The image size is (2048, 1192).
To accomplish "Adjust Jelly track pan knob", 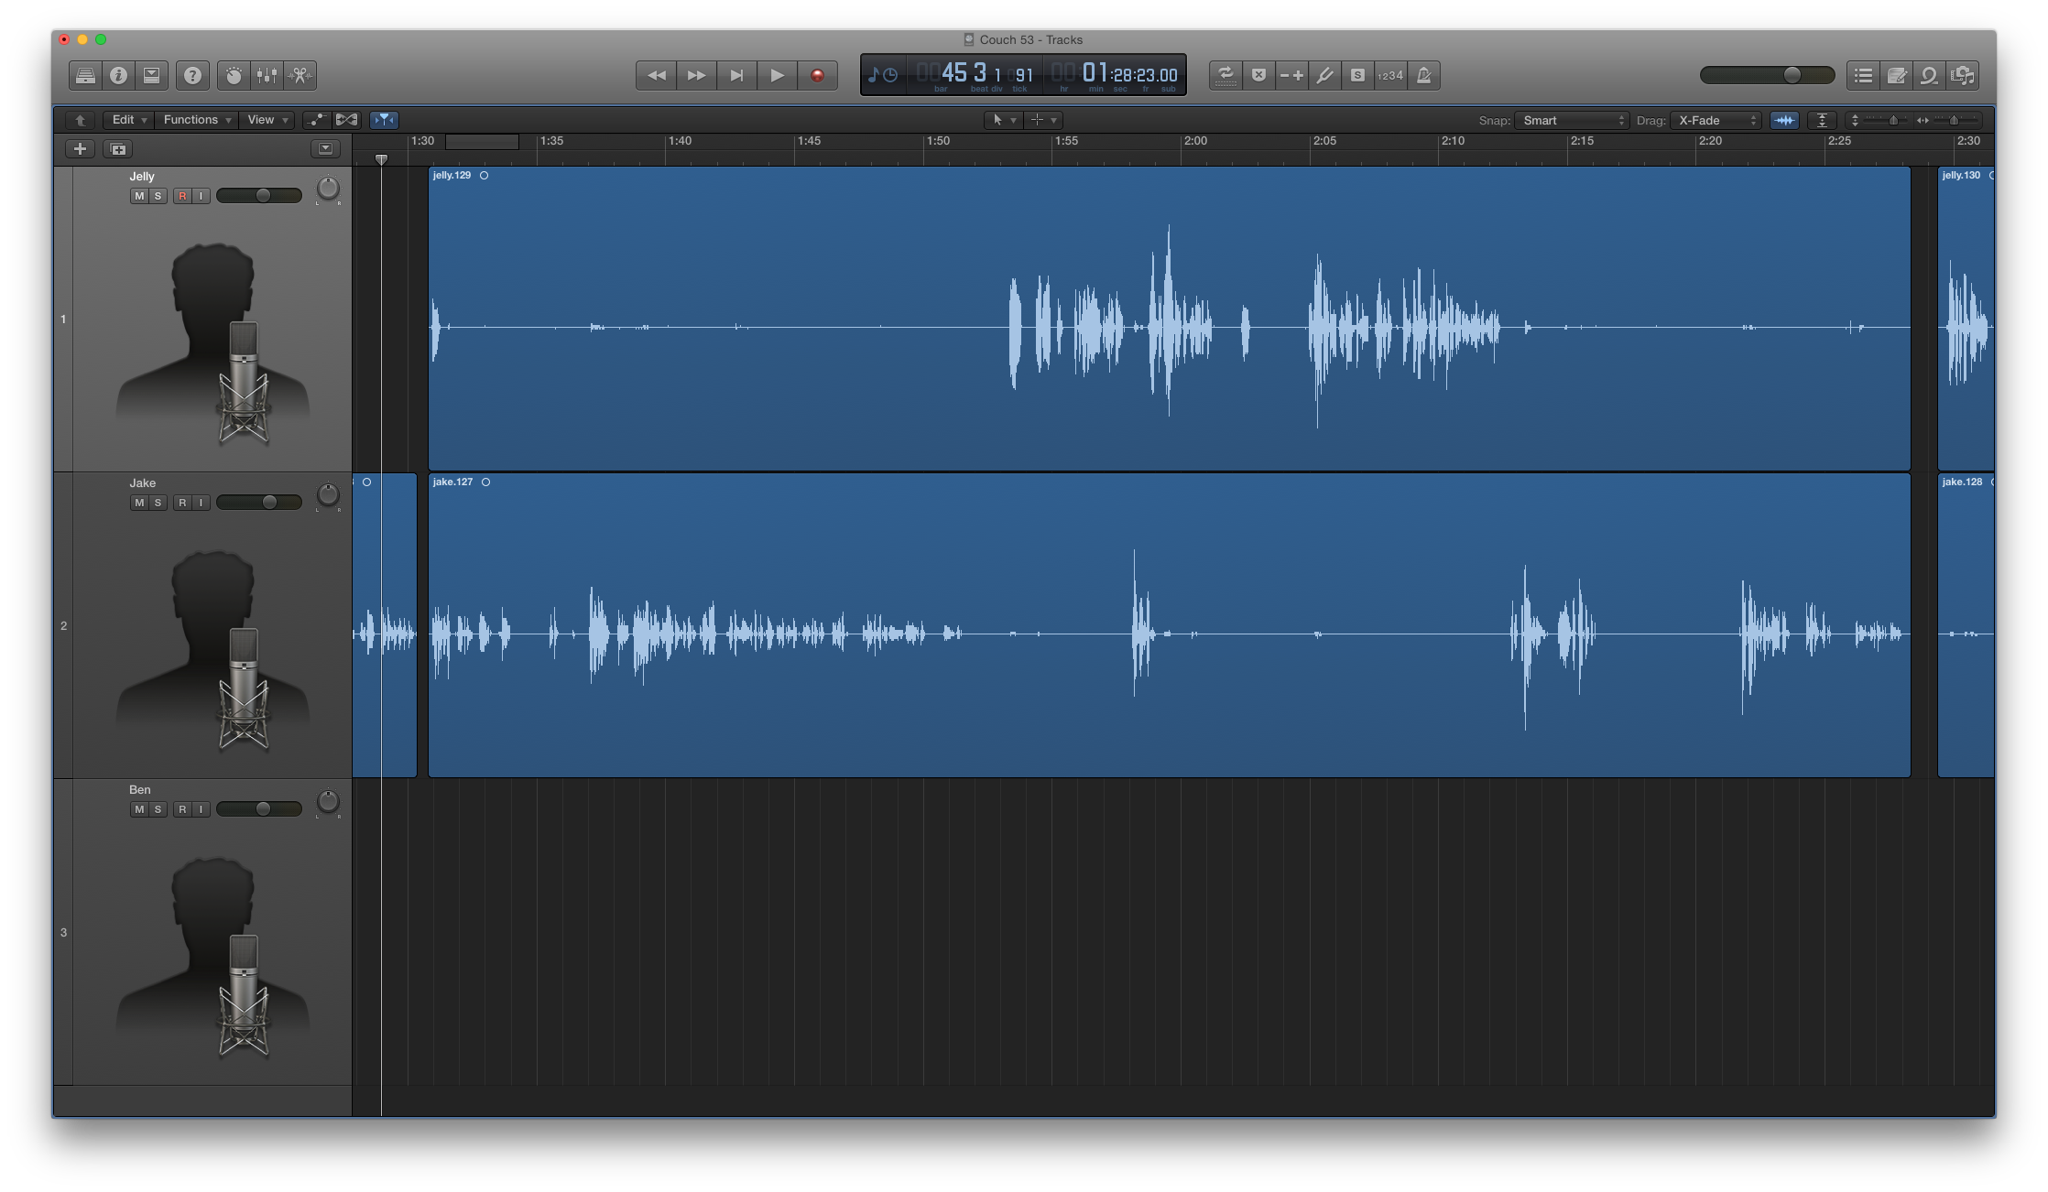I will pyautogui.click(x=327, y=190).
